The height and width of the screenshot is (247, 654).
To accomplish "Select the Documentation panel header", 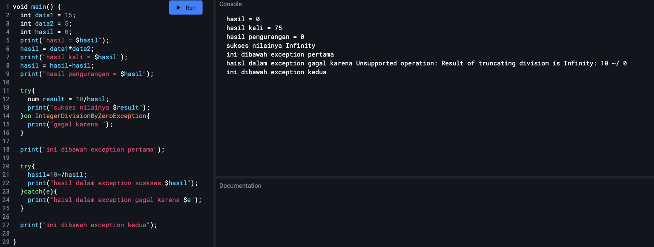I will click(241, 186).
